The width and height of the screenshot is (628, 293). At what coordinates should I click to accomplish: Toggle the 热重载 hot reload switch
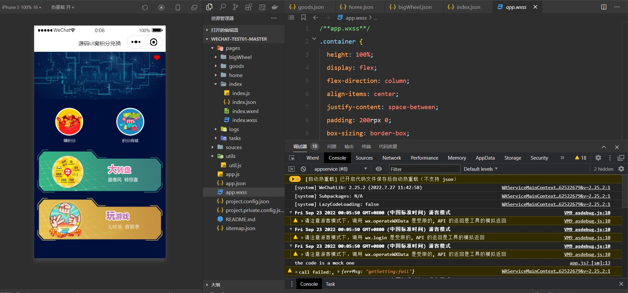[62, 7]
